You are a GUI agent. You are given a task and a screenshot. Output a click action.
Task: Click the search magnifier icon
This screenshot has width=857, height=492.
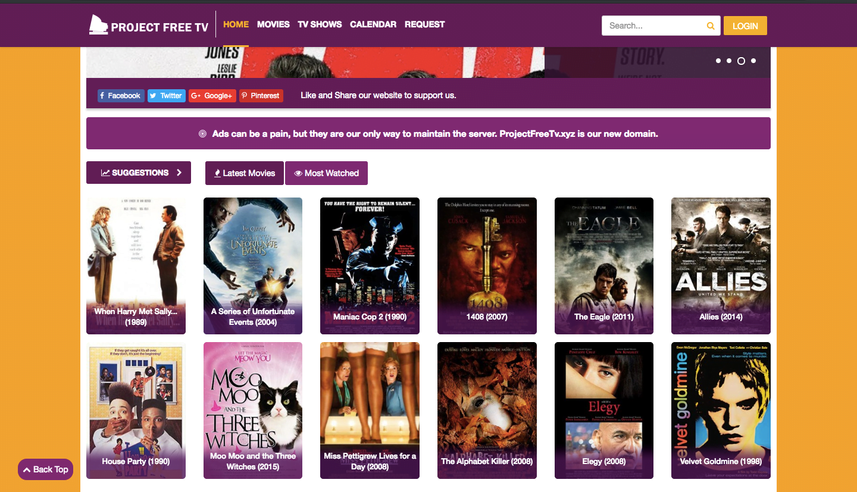[710, 26]
